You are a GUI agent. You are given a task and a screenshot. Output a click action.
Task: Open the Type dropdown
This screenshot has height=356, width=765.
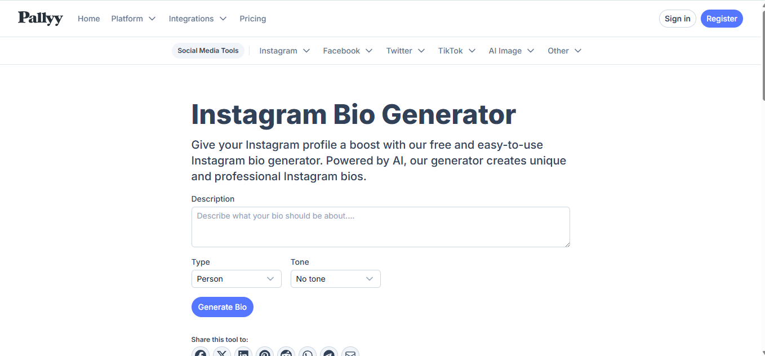coord(236,279)
